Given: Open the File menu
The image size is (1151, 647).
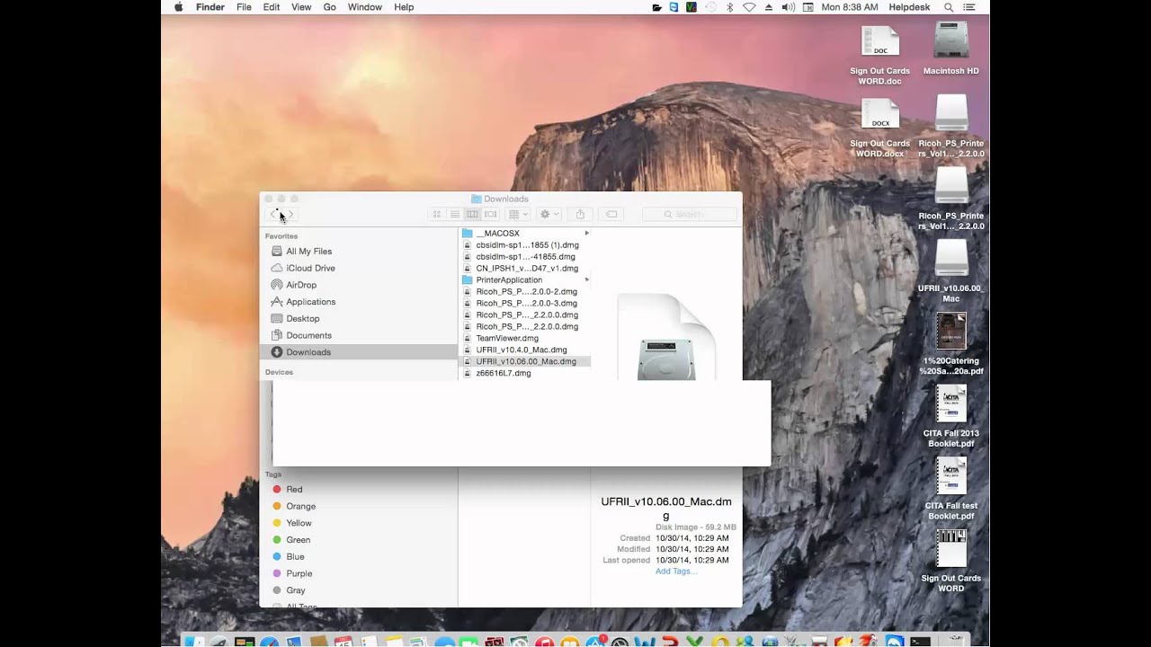Looking at the screenshot, I should pos(244,7).
